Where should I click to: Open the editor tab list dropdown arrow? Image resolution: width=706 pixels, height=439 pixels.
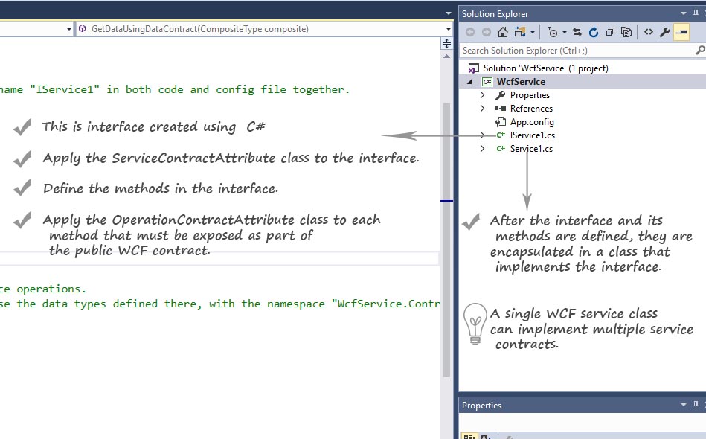point(448,13)
